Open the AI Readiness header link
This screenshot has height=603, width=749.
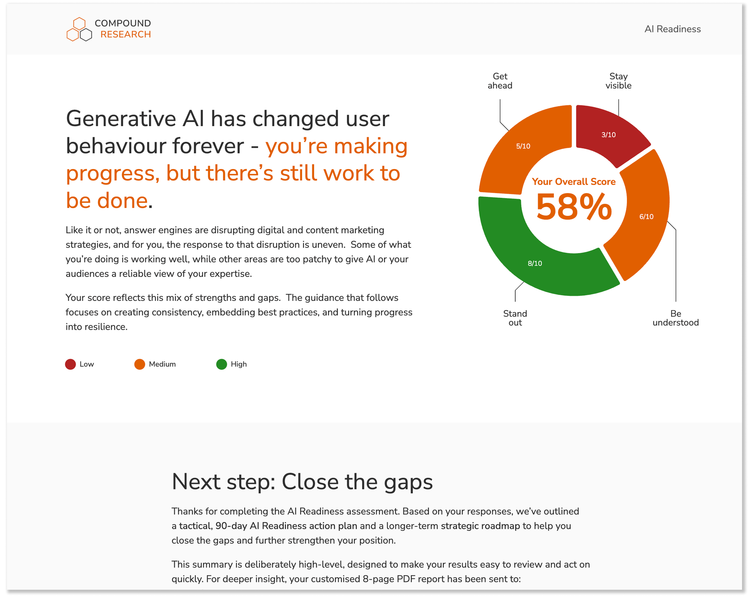(672, 29)
